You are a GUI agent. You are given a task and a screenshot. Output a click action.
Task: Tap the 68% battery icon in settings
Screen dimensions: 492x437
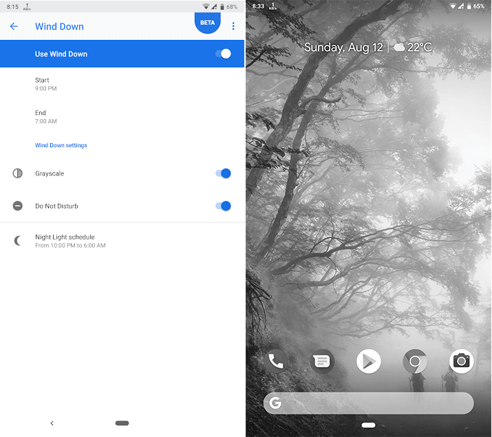tap(222, 7)
